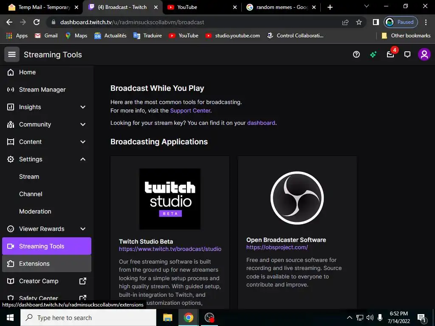
Task: Open a new browser tab
Action: pyautogui.click(x=330, y=7)
